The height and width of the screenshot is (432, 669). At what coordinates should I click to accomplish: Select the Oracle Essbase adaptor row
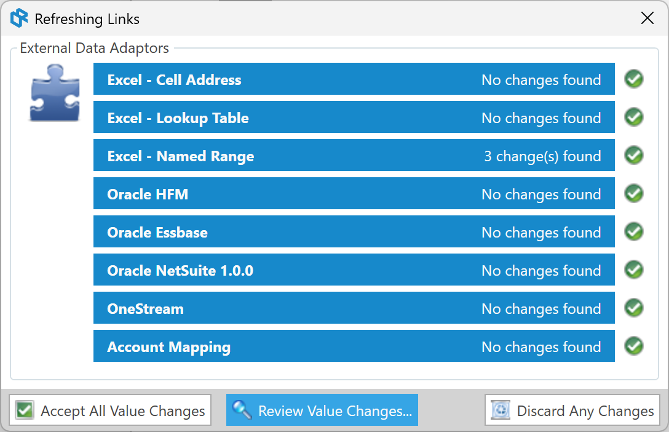(x=354, y=231)
